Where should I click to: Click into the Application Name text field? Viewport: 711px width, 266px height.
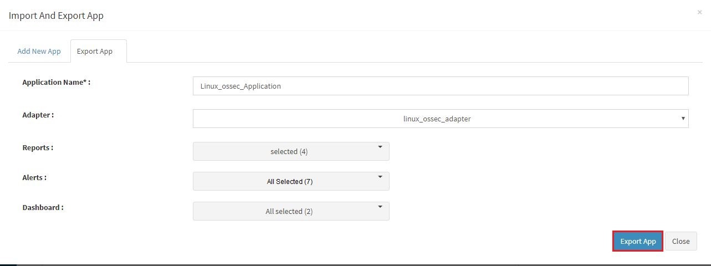click(x=441, y=86)
